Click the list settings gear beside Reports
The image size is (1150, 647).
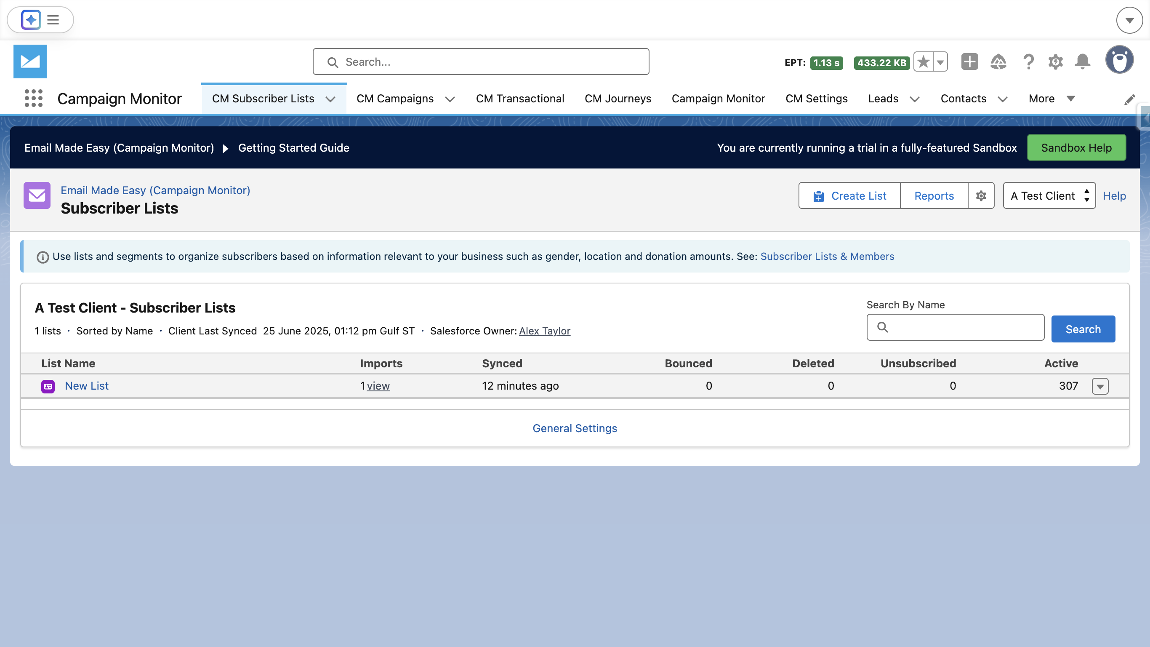(981, 196)
